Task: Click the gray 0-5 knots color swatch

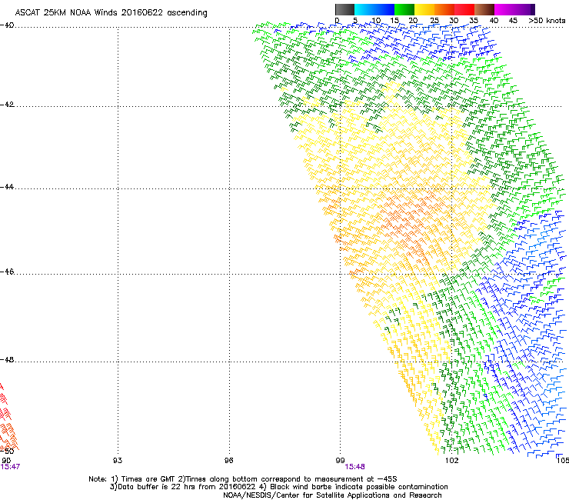Action: (344, 9)
